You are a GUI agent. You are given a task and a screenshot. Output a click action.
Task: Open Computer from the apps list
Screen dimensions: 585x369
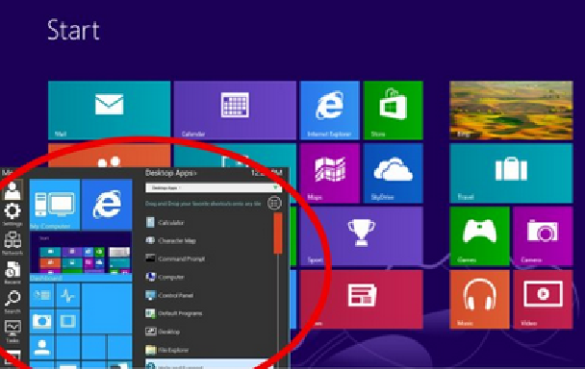(165, 277)
